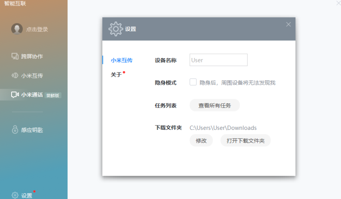341x199 pixels.
Task: Click the 修改 button
Action: (x=201, y=140)
